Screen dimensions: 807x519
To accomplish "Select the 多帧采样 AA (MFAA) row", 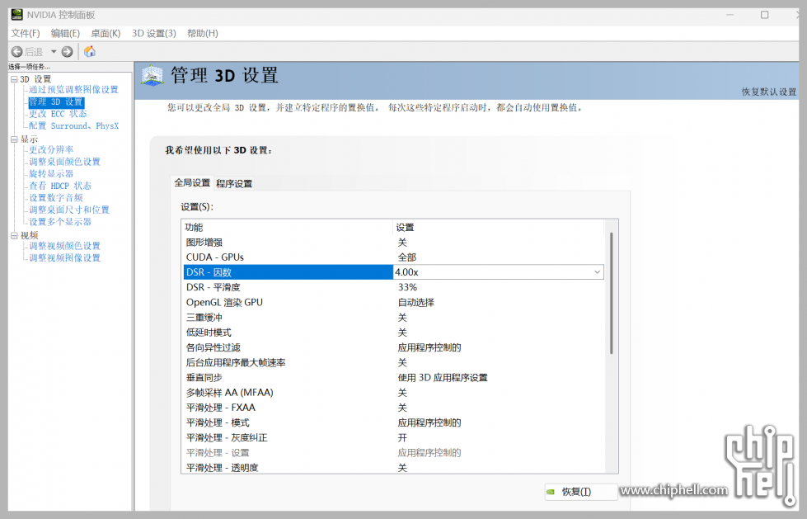I will 393,393.
